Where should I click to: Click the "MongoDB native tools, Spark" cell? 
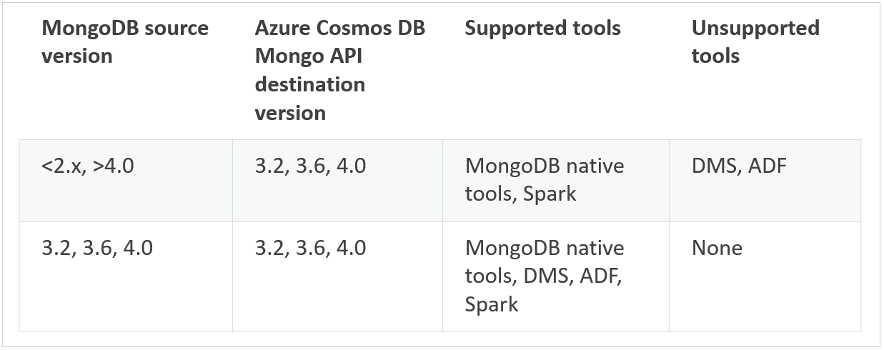pos(544,180)
